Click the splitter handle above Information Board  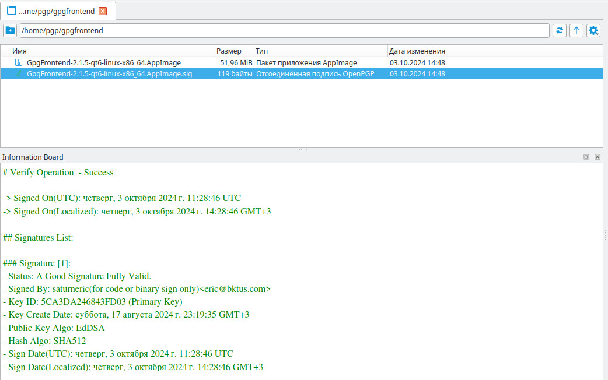(302, 150)
